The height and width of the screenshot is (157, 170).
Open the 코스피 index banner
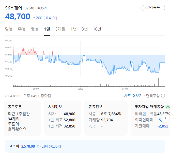tap(85, 146)
